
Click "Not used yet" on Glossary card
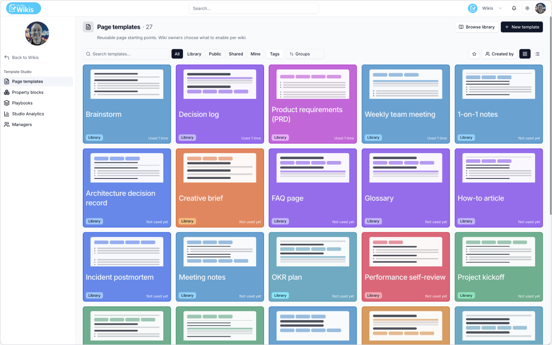[x=436, y=222]
